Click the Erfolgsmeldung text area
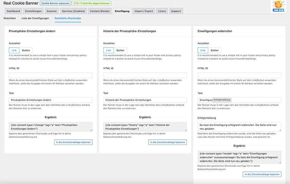 click(239, 126)
